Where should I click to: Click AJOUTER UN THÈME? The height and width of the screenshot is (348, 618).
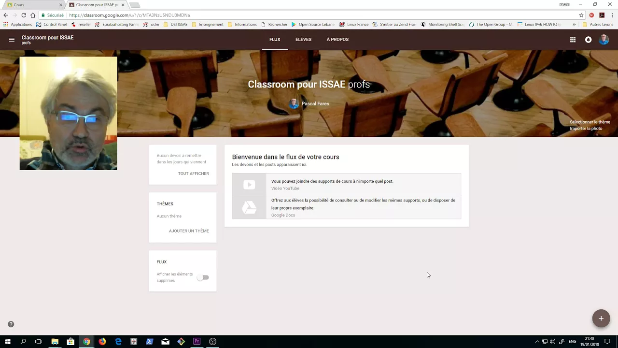[189, 231]
